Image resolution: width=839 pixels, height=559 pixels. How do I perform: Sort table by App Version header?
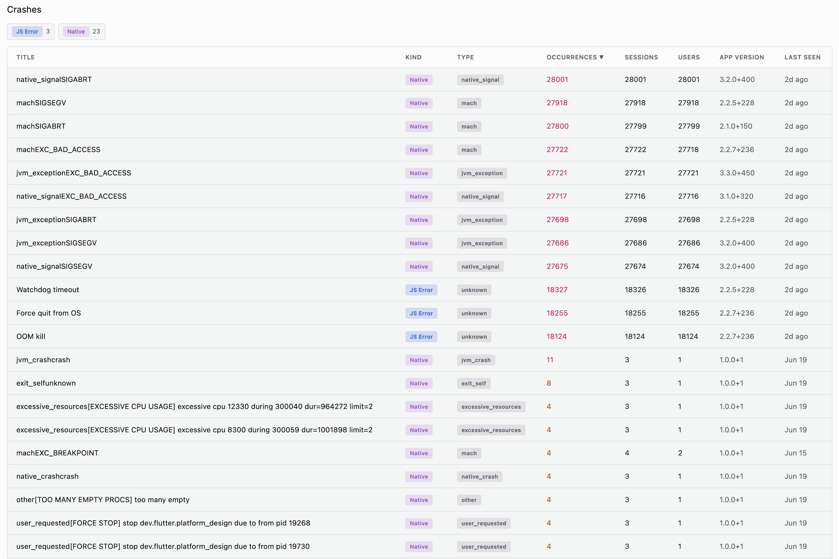[742, 57]
